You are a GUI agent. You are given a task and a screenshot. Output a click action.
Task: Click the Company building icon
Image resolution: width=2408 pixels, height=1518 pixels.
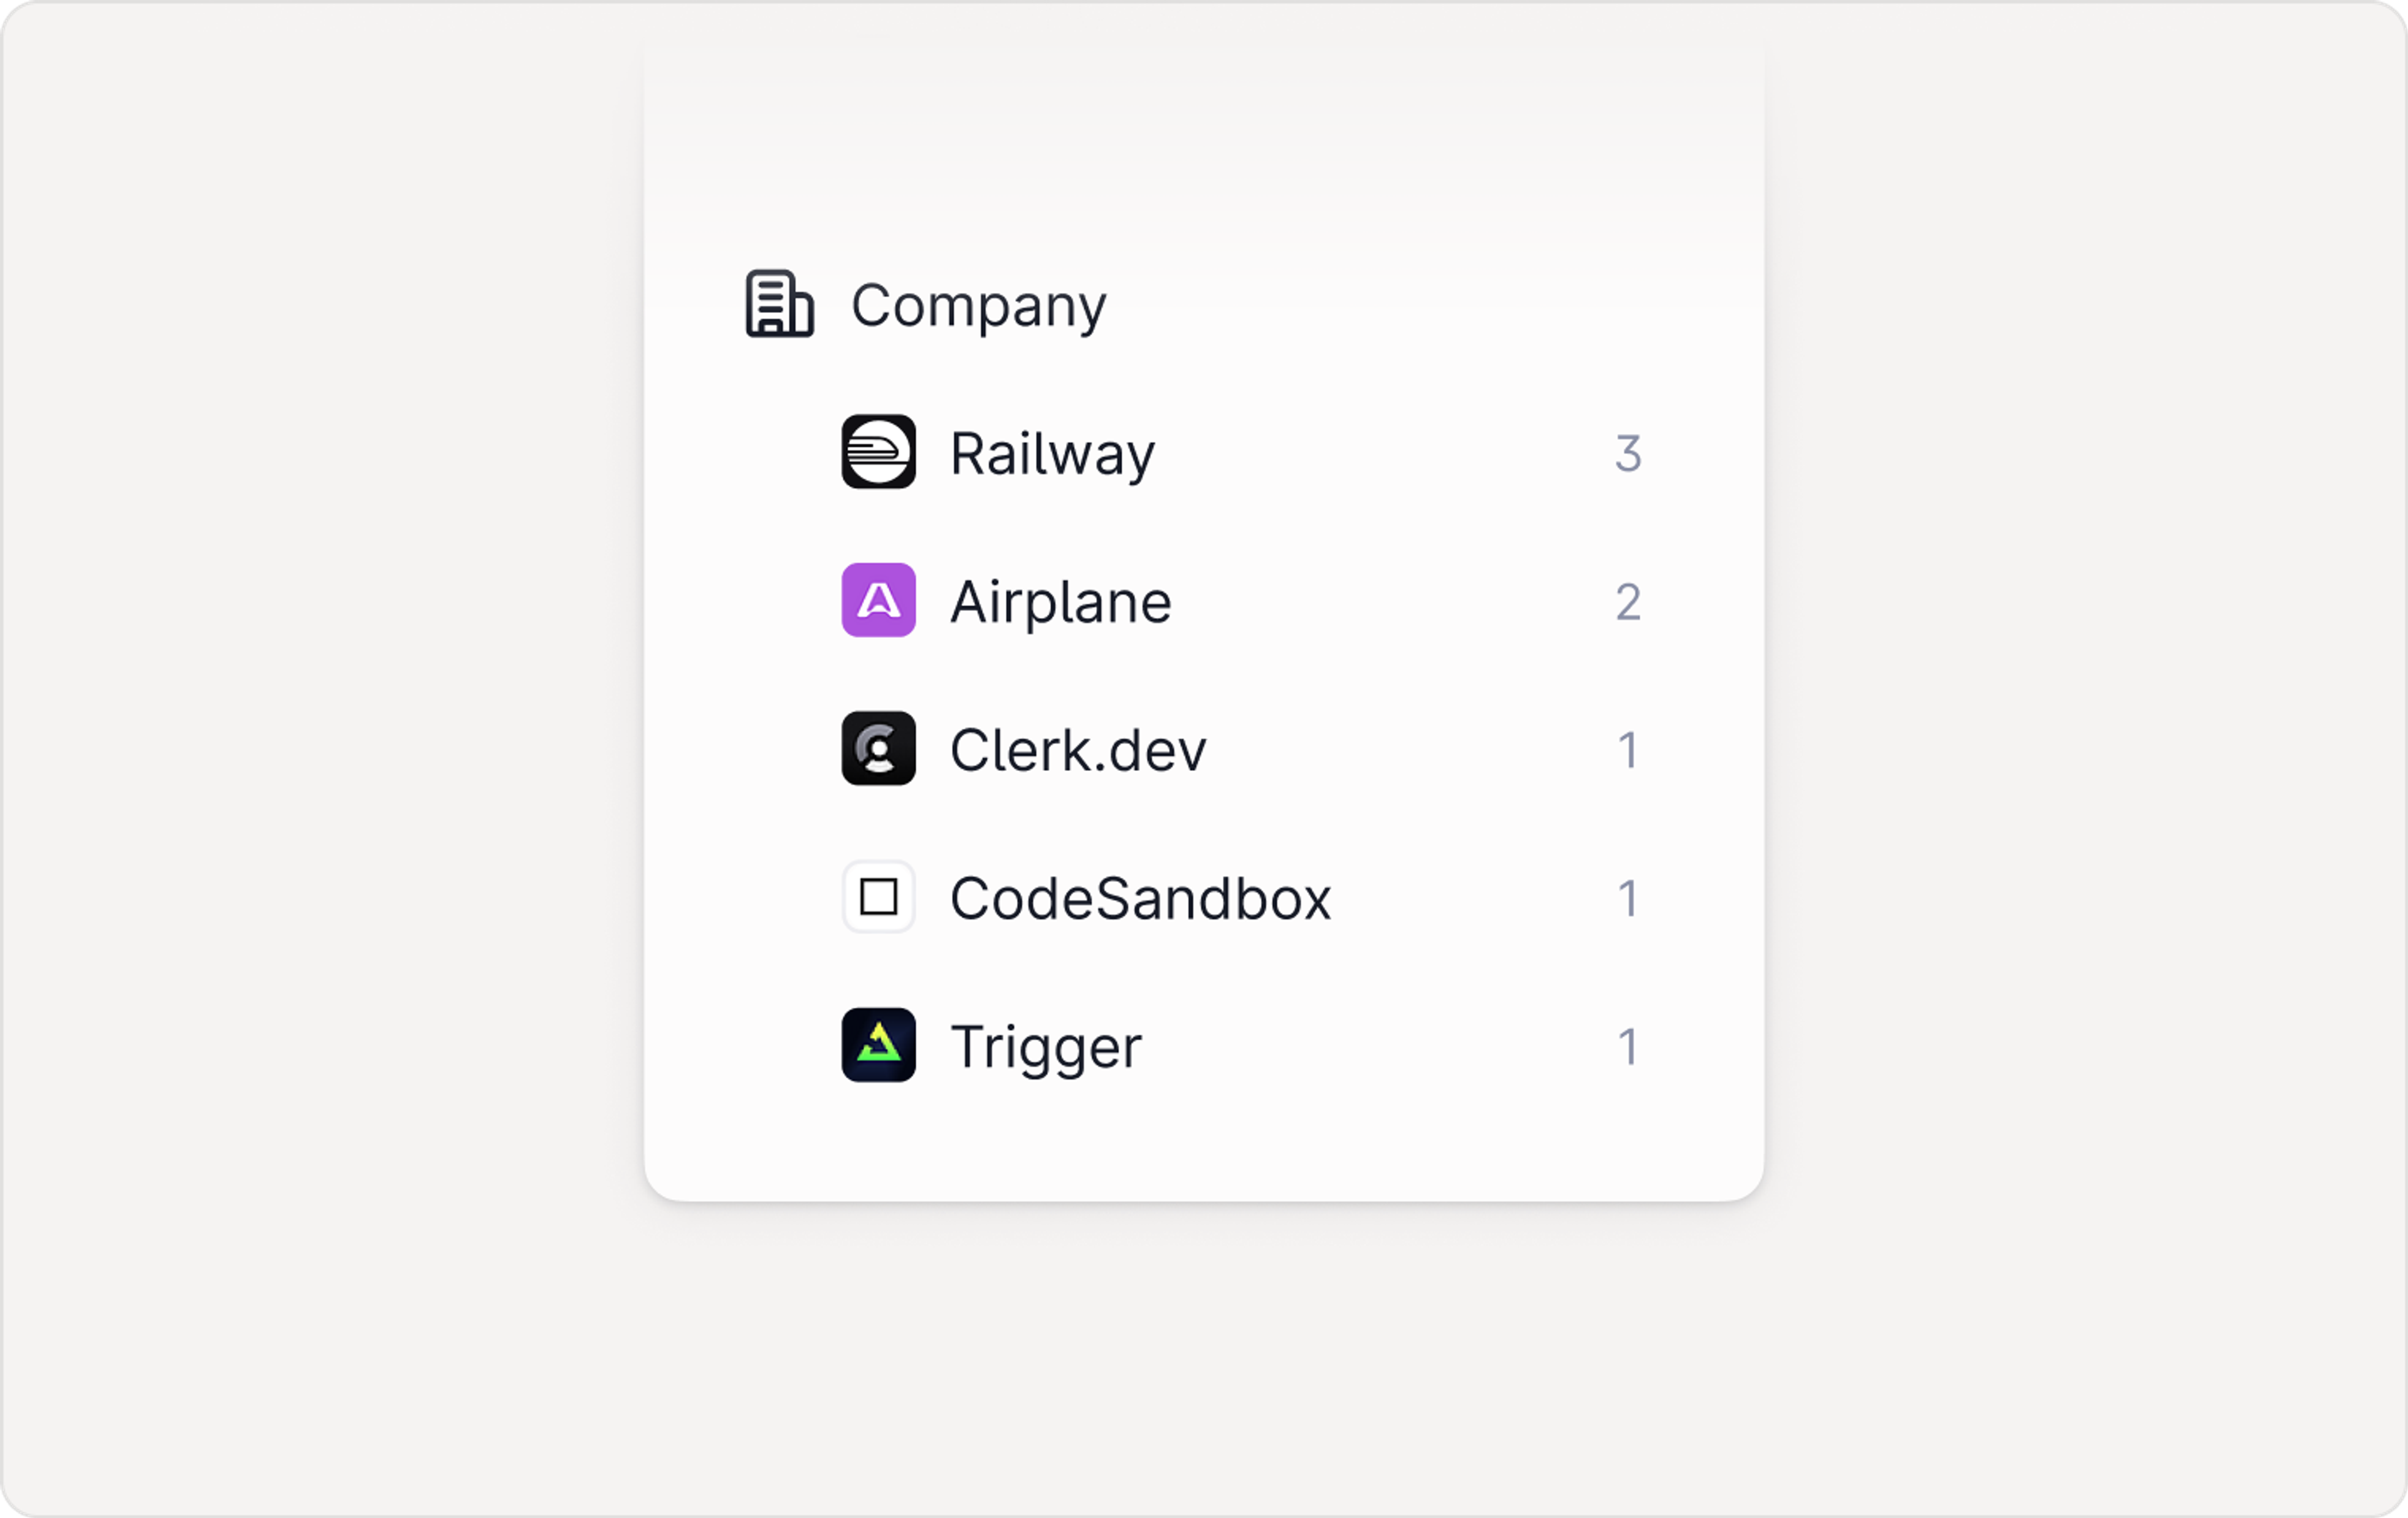(x=780, y=305)
